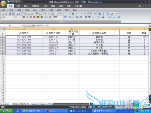
Task: Toggle Underline formatting
Action: (31, 17)
